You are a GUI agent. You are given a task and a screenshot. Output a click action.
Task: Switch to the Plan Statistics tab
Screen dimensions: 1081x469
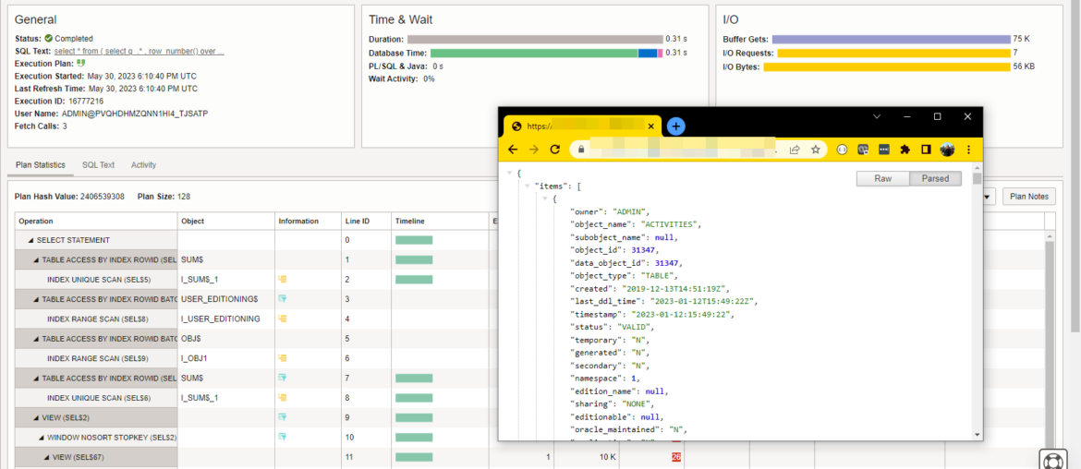pyautogui.click(x=40, y=165)
